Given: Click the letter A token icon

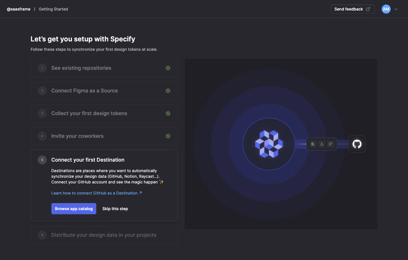Looking at the screenshot, I should pos(322,144).
